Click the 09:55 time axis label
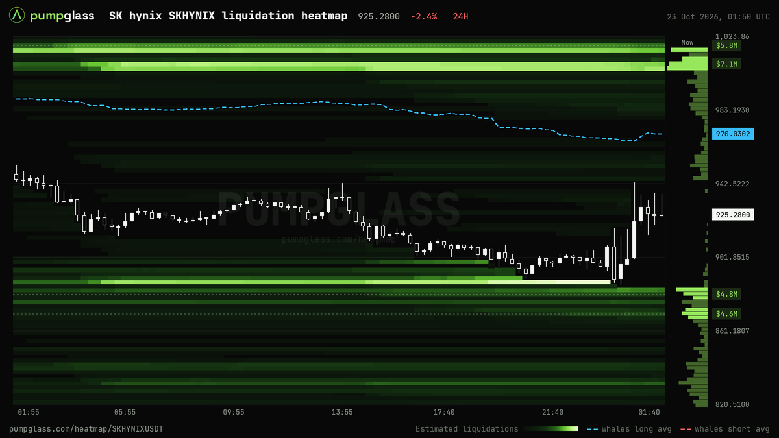This screenshot has height=438, width=779. point(234,412)
